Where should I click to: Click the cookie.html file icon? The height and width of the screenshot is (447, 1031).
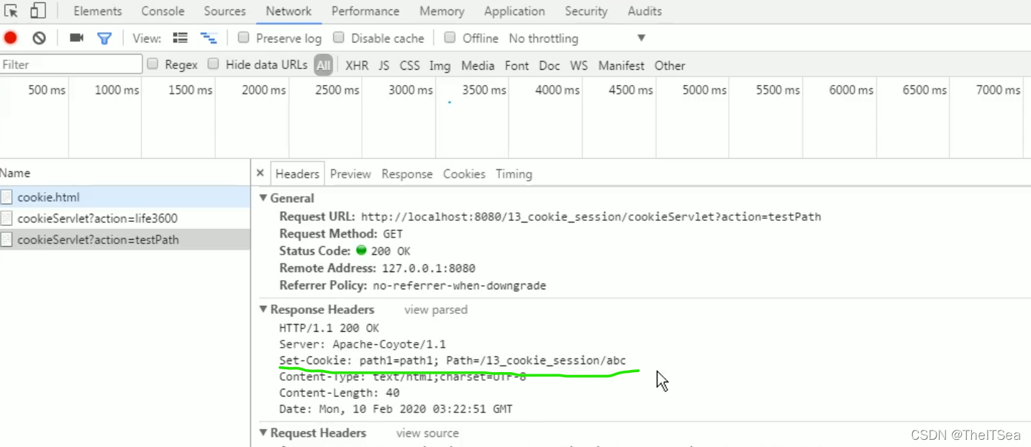tap(6, 197)
